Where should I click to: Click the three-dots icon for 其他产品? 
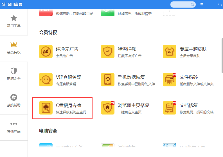point(14,124)
